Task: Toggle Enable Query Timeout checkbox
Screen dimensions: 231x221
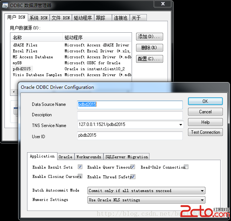Action: point(133,167)
